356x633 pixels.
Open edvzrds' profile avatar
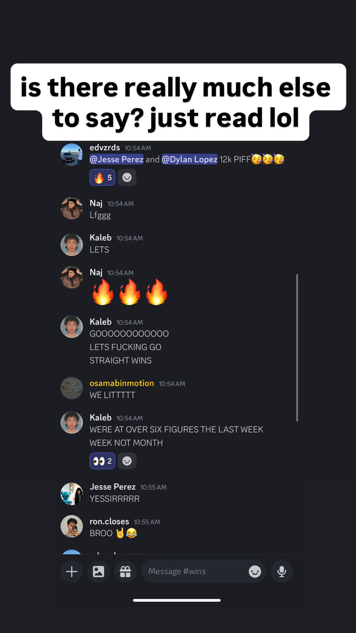(x=71, y=155)
